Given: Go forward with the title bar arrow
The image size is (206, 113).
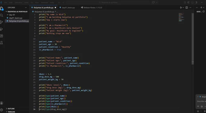Looking at the screenshot, I should click(x=63, y=2).
